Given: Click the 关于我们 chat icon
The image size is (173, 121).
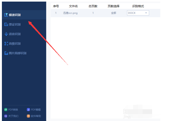Looking at the screenshot, I should (6, 116).
